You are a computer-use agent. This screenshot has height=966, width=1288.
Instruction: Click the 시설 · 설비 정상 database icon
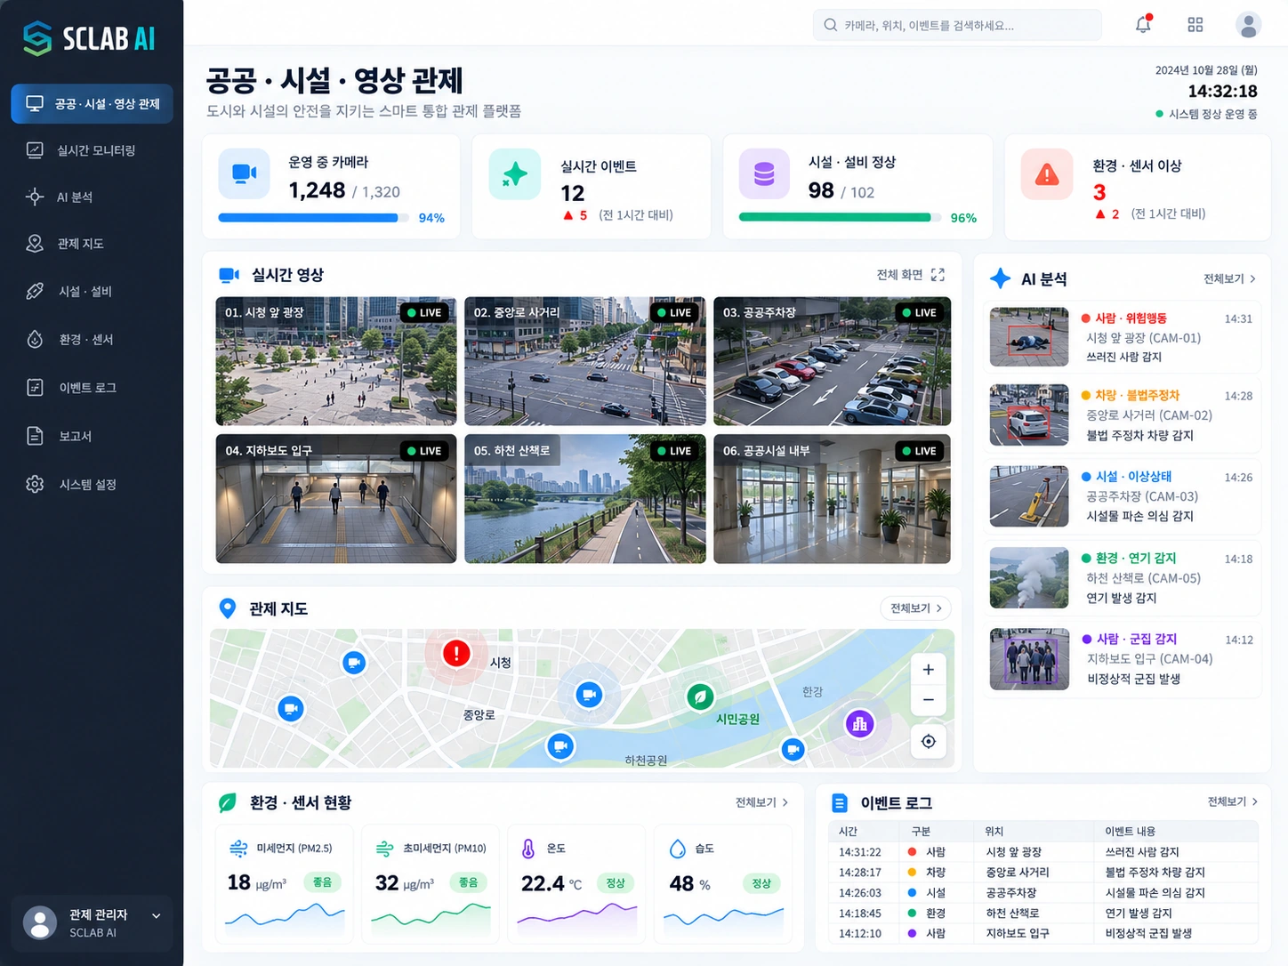tap(764, 173)
